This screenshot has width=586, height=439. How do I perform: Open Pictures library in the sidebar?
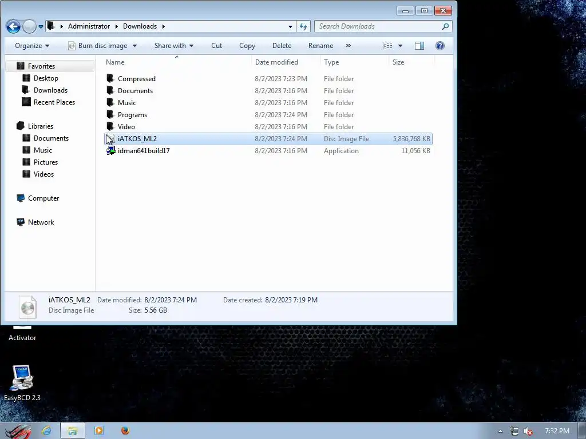(46, 162)
